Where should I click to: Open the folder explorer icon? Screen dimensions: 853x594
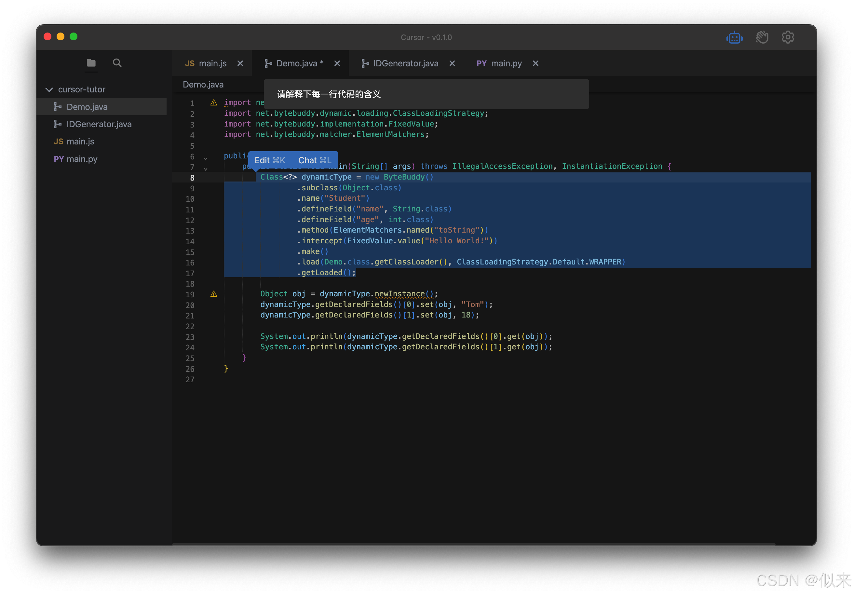click(x=91, y=63)
